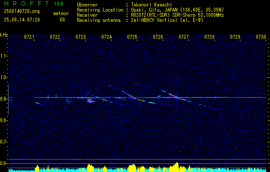Click the bright meteor echo near 0725
This screenshot has width=270, height=172.
tap(132, 96)
